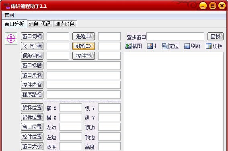The height and width of the screenshot is (151, 228).
Task: Open the 官网 menu
Action: [9, 15]
